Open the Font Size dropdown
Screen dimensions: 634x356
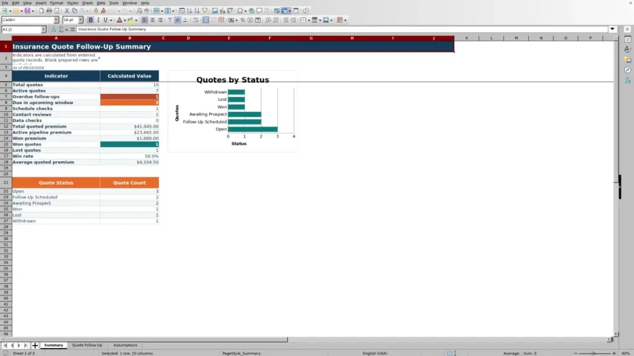tap(80, 20)
